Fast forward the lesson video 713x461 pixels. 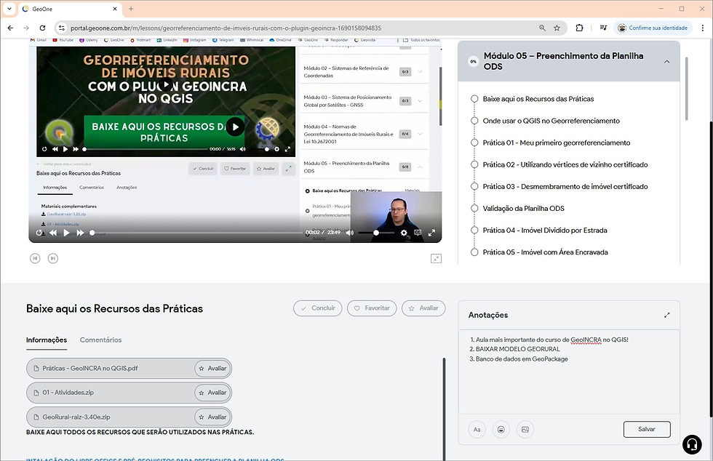coord(81,233)
